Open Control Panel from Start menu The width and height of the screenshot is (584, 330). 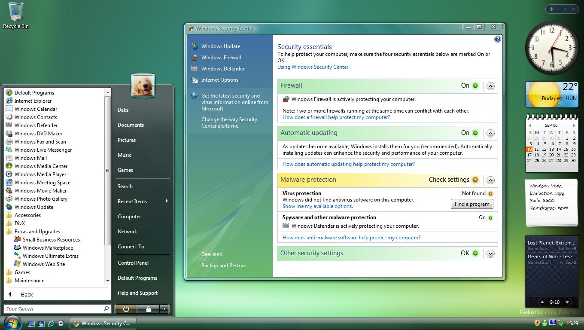coord(133,263)
